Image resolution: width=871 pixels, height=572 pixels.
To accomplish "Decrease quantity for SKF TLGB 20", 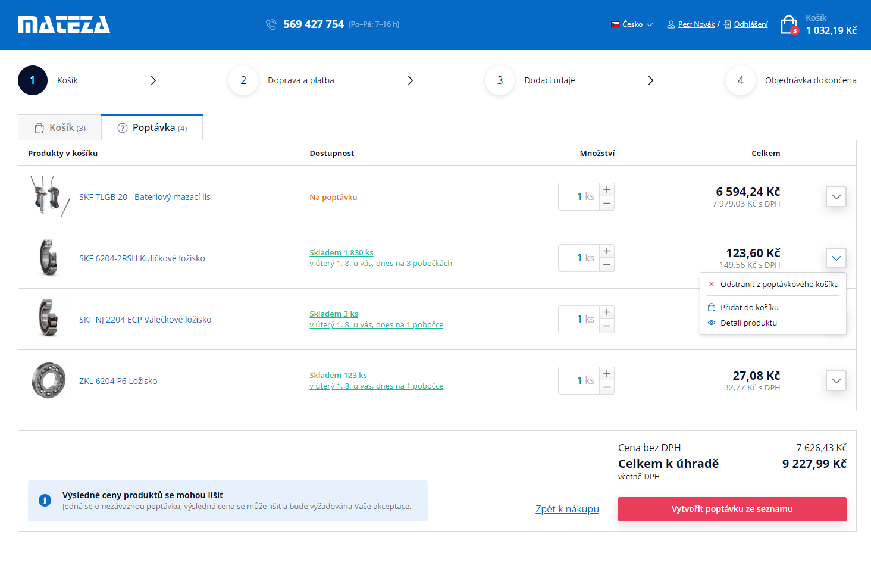I will pos(607,204).
